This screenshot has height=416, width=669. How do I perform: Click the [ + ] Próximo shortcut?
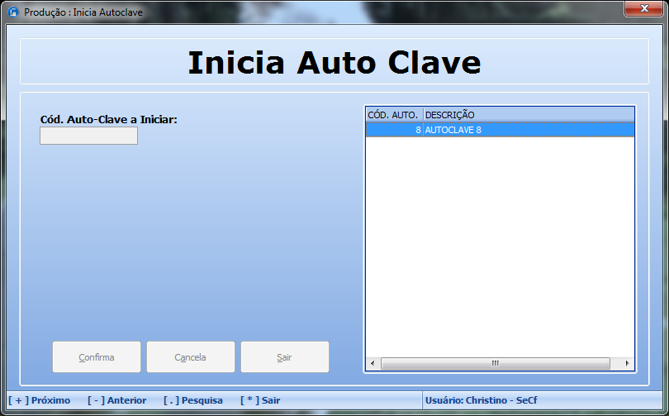[x=40, y=400]
